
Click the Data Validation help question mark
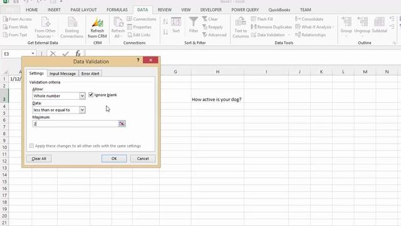pos(138,60)
